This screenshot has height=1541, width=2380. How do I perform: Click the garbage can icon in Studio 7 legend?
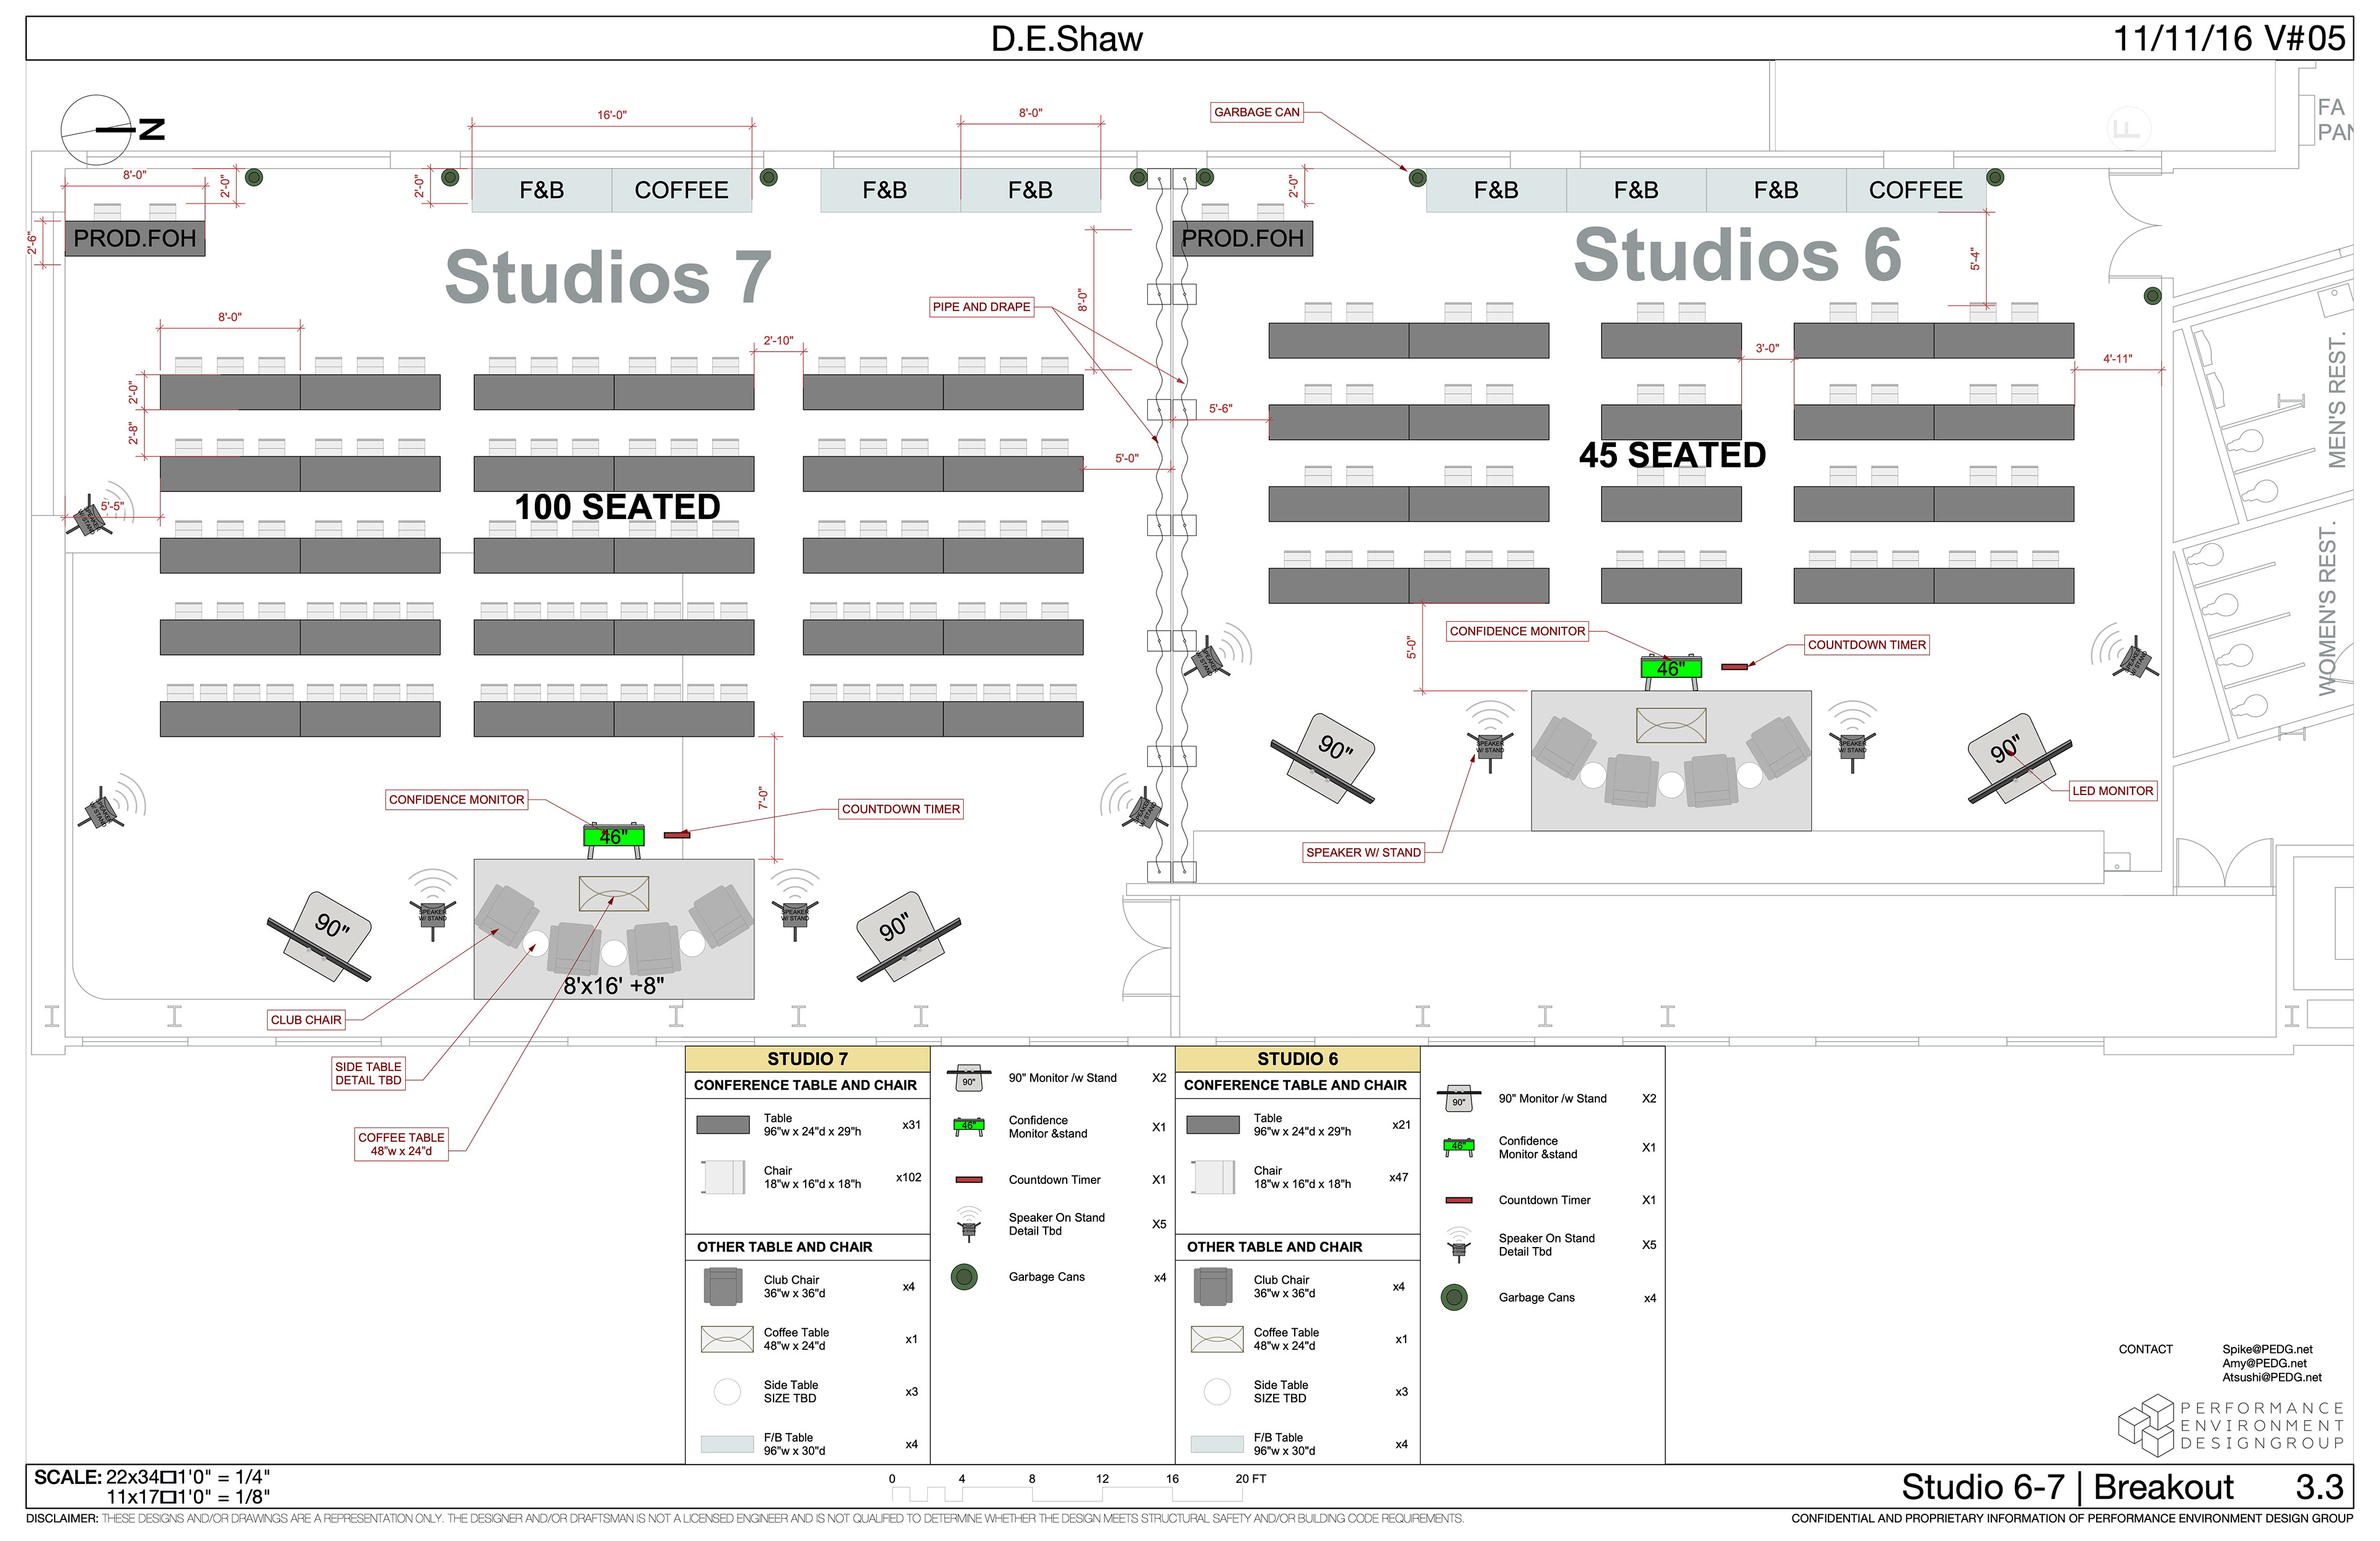pyautogui.click(x=964, y=1277)
